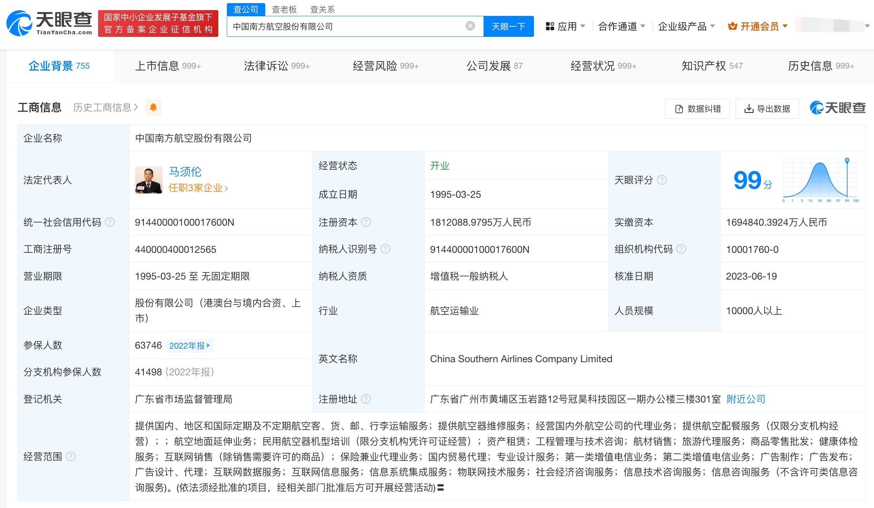Select the 增值税一般纳税人 taxpayer qualification
This screenshot has height=508, width=874.
469,276
